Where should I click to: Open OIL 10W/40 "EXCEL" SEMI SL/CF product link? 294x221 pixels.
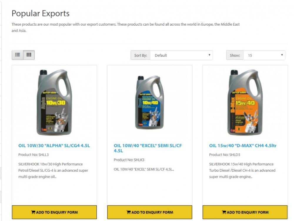click(x=148, y=148)
